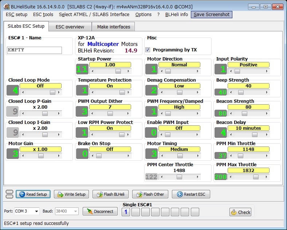Click Motor Timing right arrow

[198, 156]
